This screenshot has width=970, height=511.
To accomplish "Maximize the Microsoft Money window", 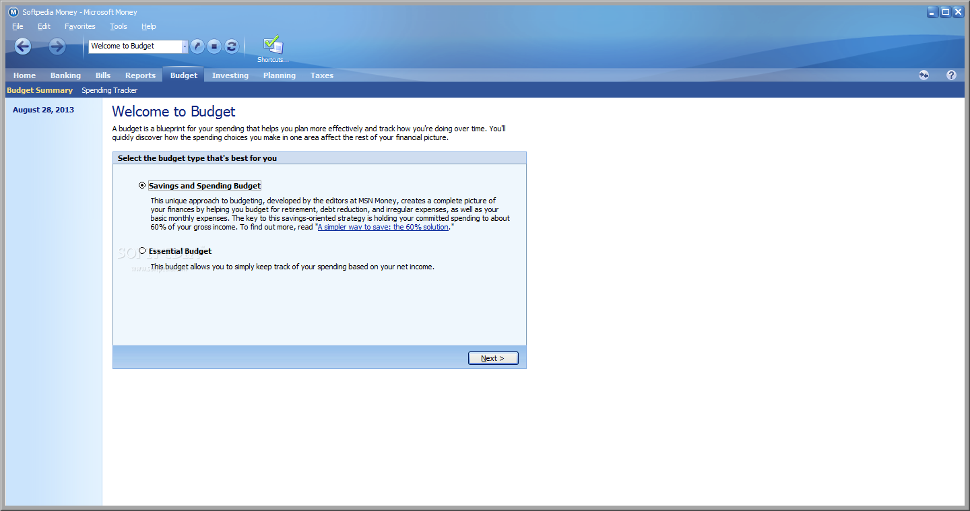I will [x=945, y=12].
